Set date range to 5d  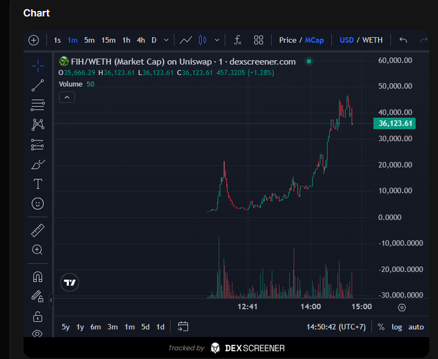[x=146, y=327]
